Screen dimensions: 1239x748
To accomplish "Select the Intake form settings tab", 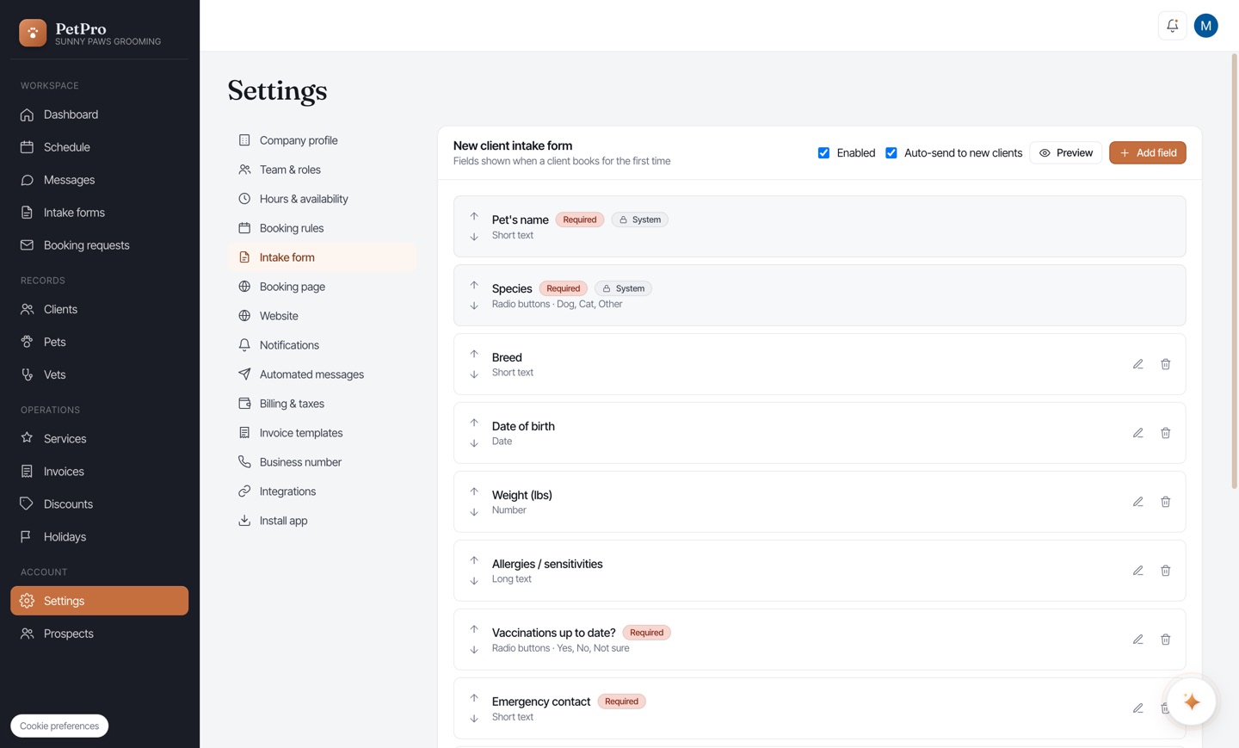I will (x=322, y=257).
